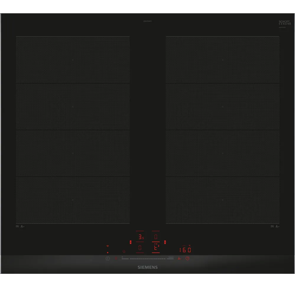The image size is (295, 295).
Task: Toggle the right flex zone red bar indicator
Action: coord(165,242)
